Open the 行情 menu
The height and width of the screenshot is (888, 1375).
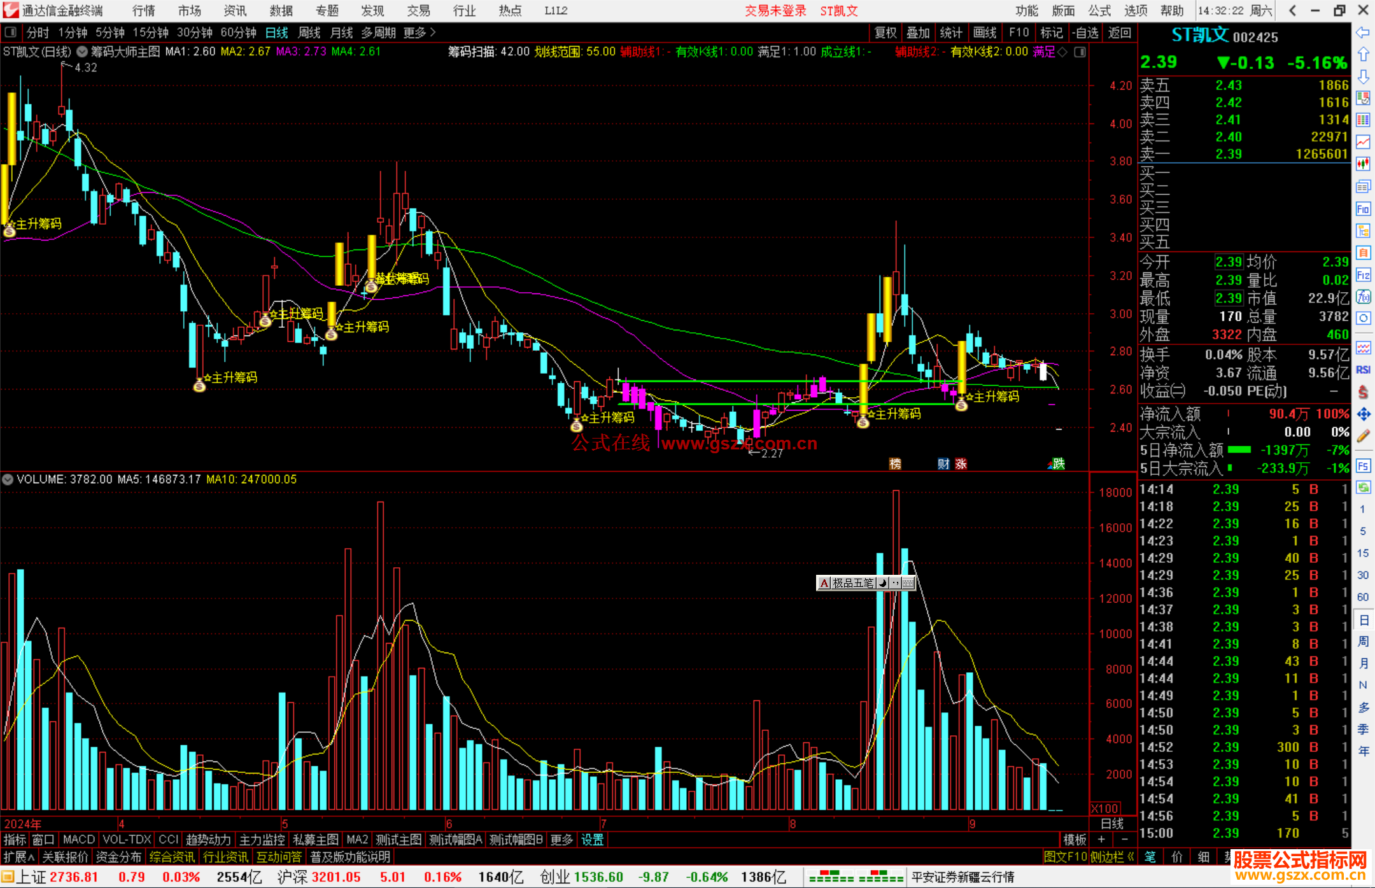click(x=143, y=11)
